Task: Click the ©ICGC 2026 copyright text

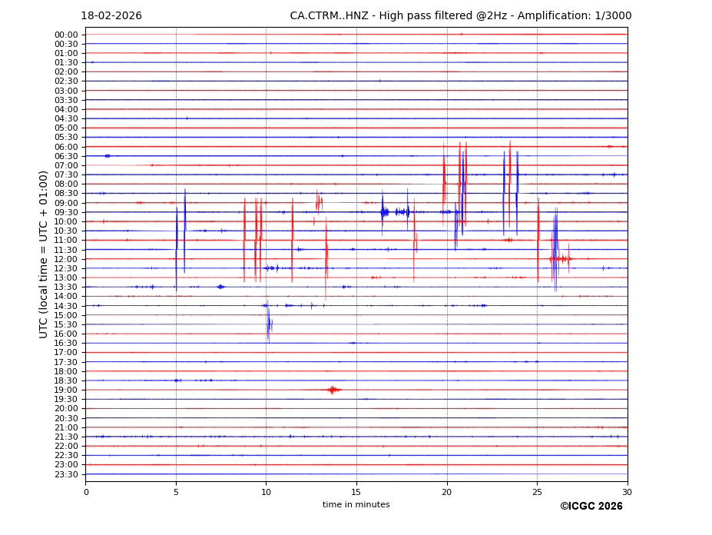Action: click(x=591, y=507)
